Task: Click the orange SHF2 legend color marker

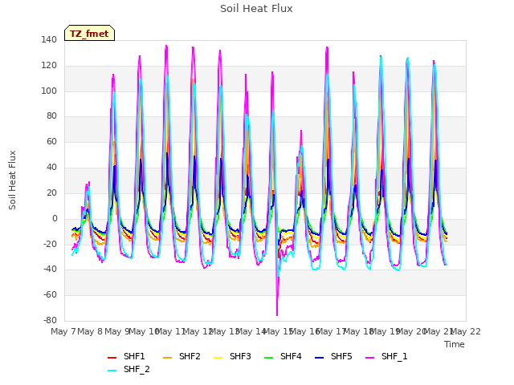Action: click(x=168, y=358)
